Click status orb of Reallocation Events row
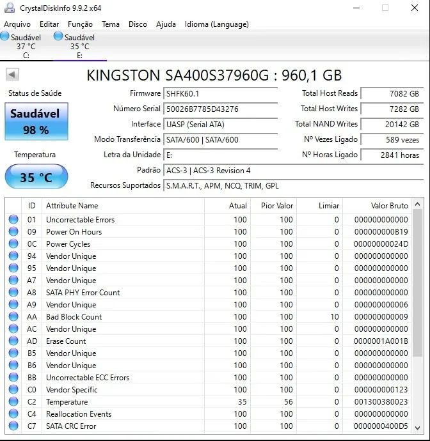 point(13,414)
